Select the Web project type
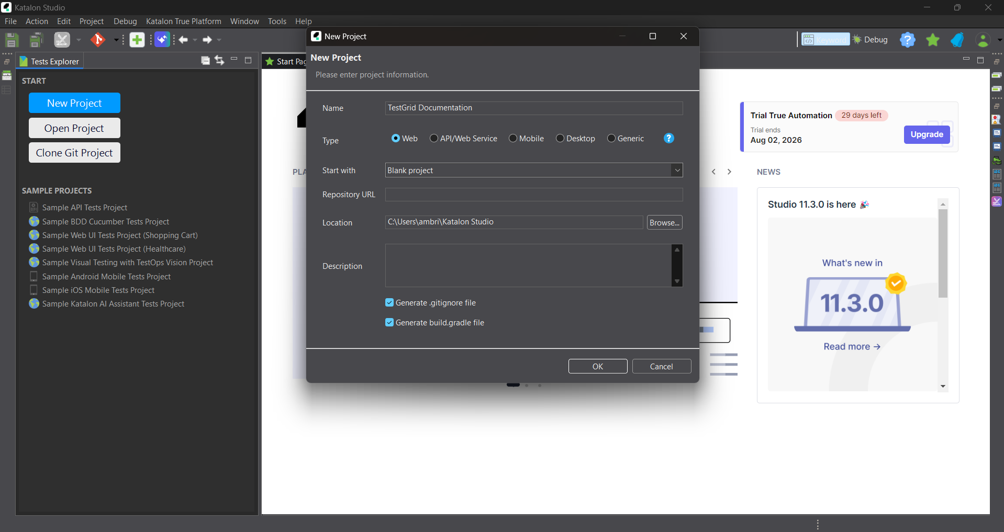Image resolution: width=1004 pixels, height=532 pixels. 405,138
